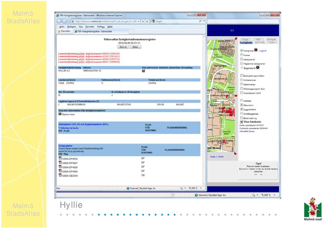This screenshot has height=228, width=323.
Task: Open the Favoriter menu in the menu bar
Action: tap(90, 27)
